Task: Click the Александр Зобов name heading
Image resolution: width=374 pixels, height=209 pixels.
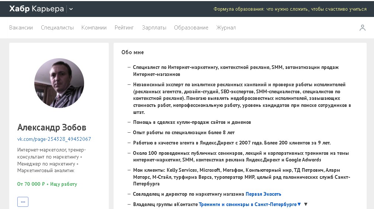Action: point(52,128)
